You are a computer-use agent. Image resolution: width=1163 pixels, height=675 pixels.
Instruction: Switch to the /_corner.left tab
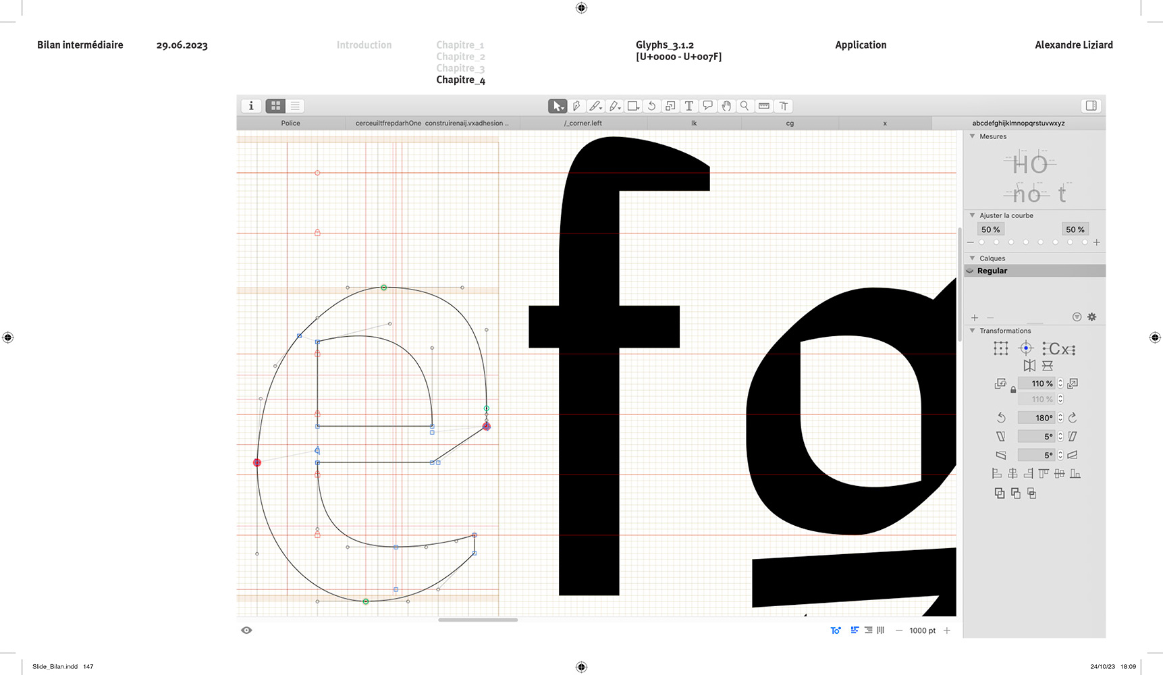583,124
